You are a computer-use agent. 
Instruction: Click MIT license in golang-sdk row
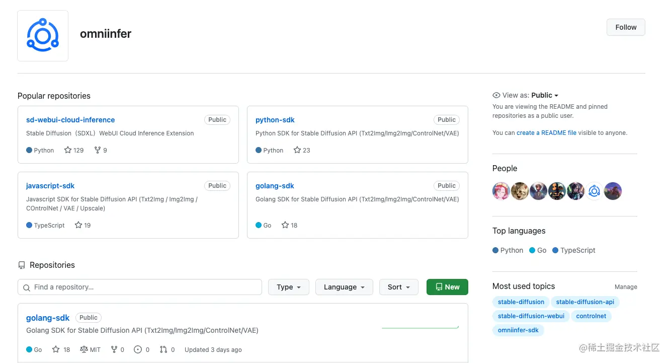tap(90, 349)
